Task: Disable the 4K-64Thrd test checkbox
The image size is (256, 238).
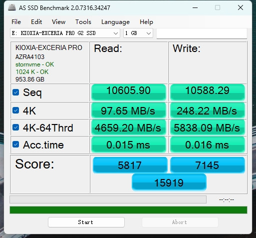Action: (x=16, y=127)
